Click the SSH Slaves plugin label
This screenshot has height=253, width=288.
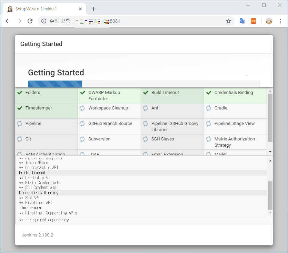point(162,139)
